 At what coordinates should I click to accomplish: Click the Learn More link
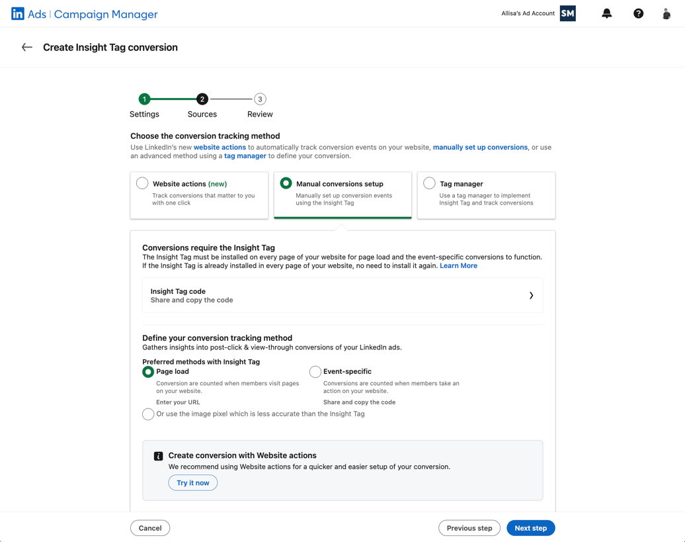458,266
